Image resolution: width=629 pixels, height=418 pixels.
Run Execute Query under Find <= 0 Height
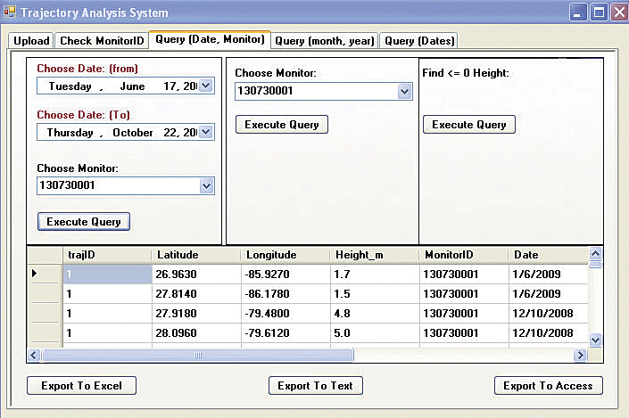[x=469, y=124]
